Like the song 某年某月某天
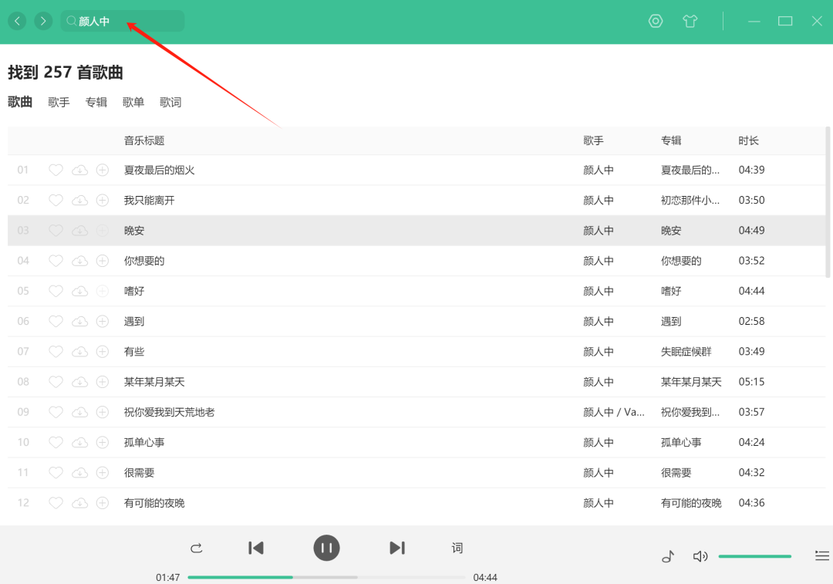This screenshot has height=584, width=833. [56, 382]
